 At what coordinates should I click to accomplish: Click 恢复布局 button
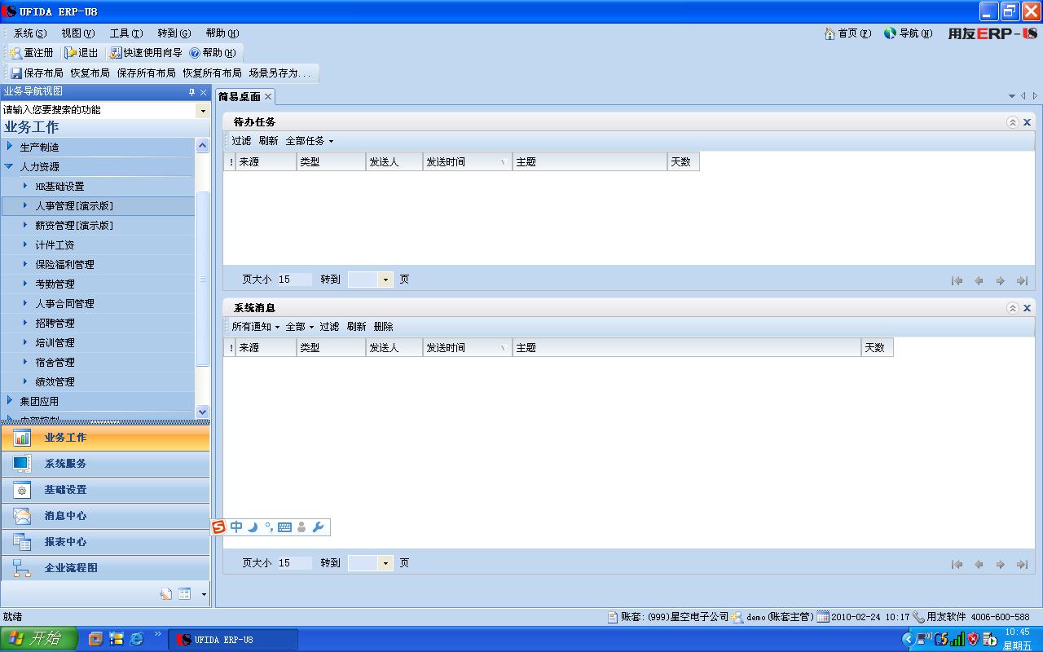[90, 73]
